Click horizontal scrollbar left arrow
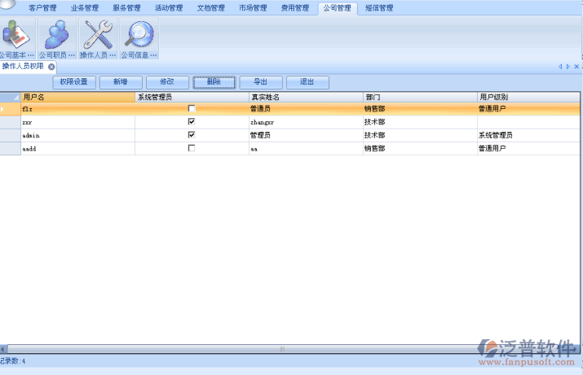The height and width of the screenshot is (375, 583). point(3,349)
